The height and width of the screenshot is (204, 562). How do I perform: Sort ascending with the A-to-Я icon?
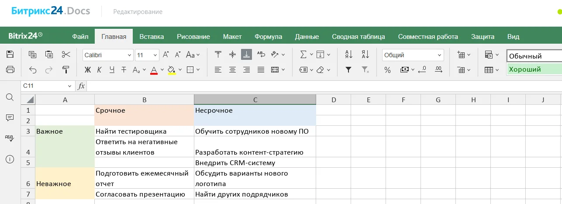coord(348,55)
